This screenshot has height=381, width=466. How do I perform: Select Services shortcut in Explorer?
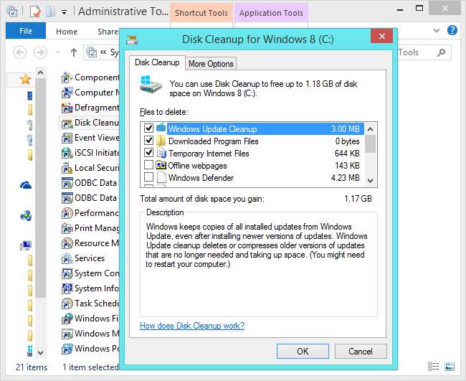[83, 258]
